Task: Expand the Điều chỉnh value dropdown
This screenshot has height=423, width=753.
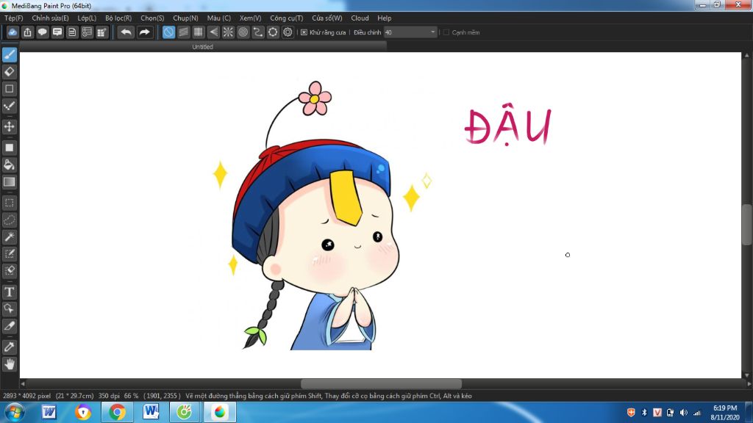Action: pos(433,32)
